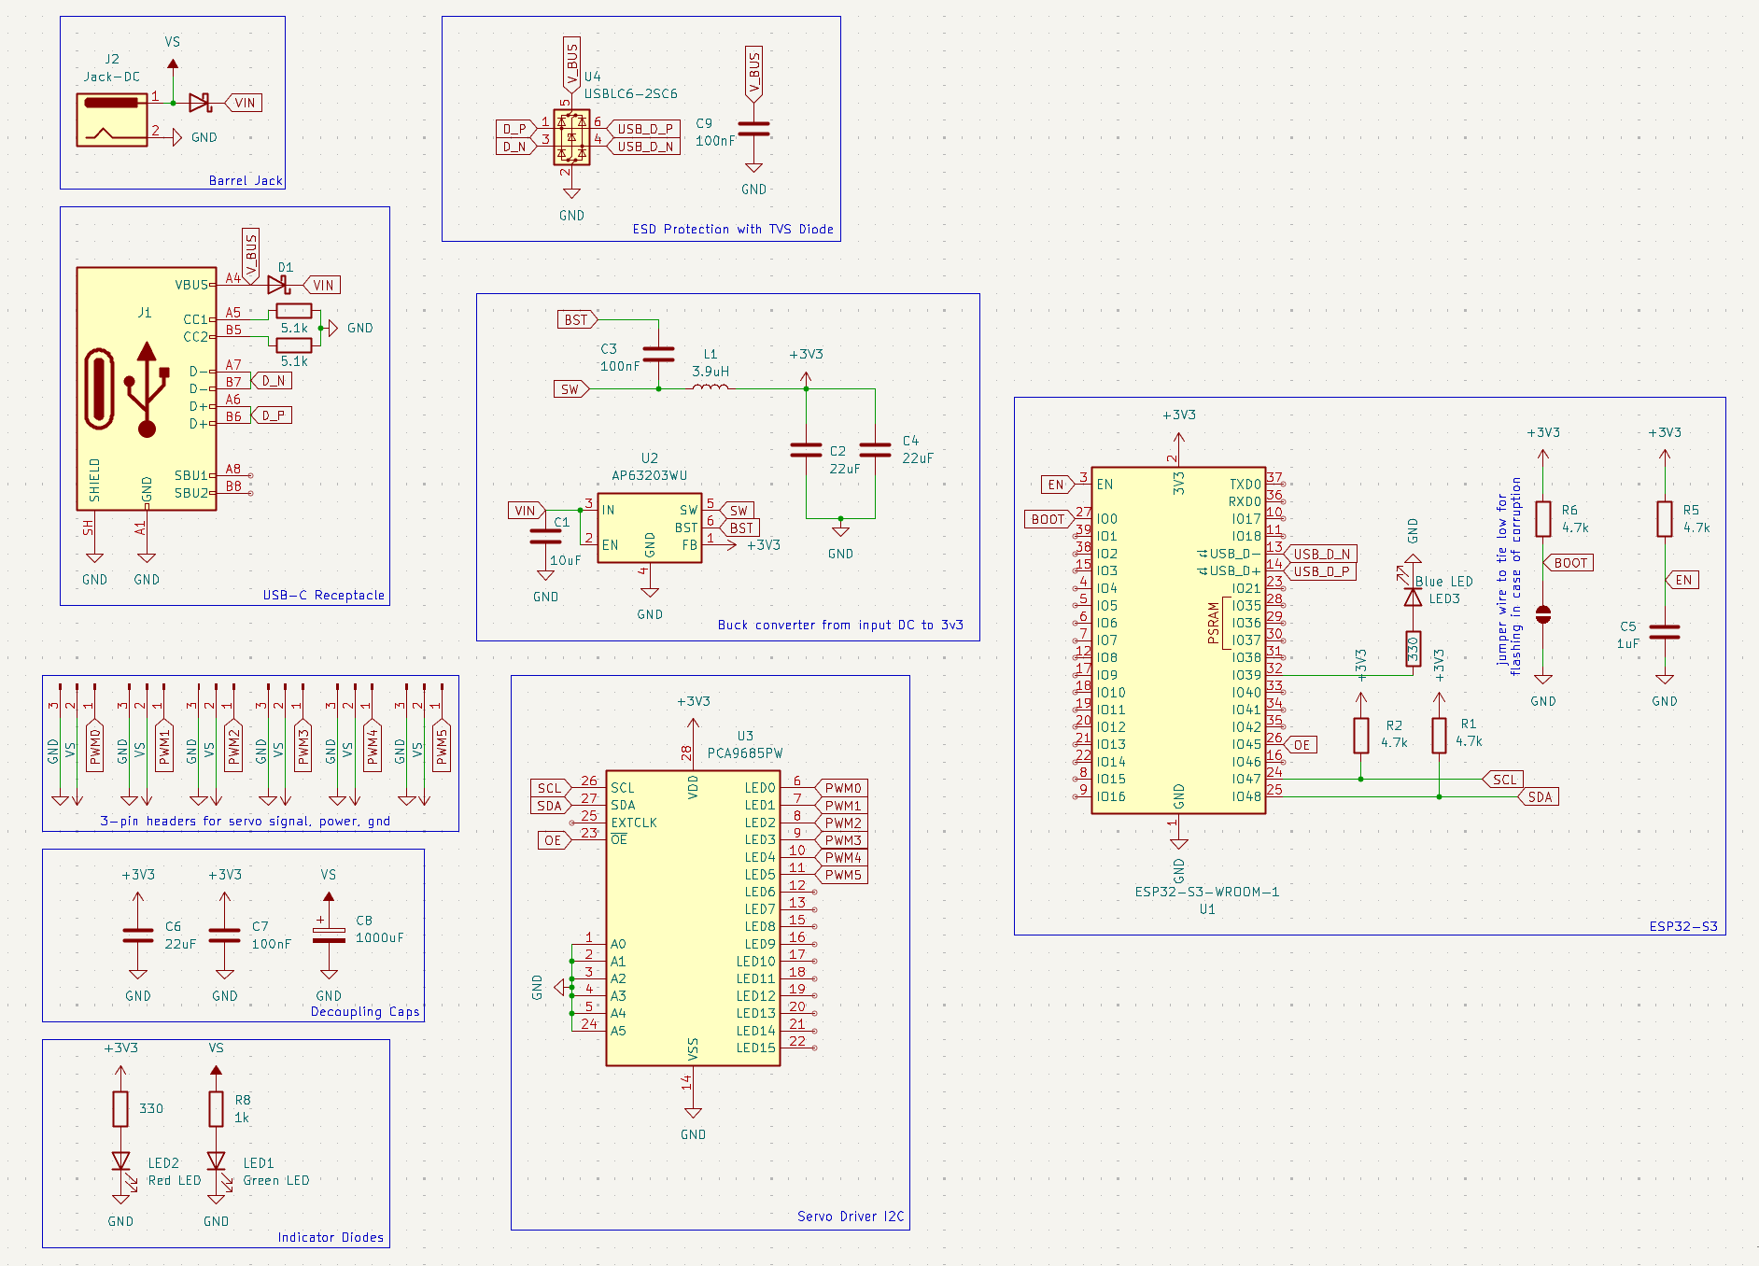The width and height of the screenshot is (1759, 1266).
Task: Click the 330 resistor below Blue LED
Action: (1413, 648)
